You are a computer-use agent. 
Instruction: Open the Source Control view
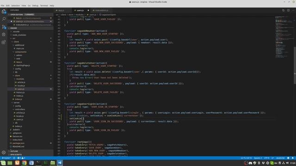[4, 27]
